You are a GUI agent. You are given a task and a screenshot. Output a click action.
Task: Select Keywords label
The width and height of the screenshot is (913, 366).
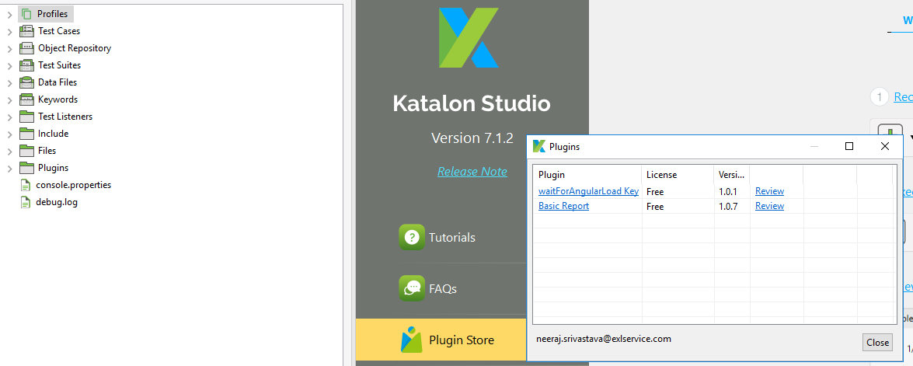[57, 99]
